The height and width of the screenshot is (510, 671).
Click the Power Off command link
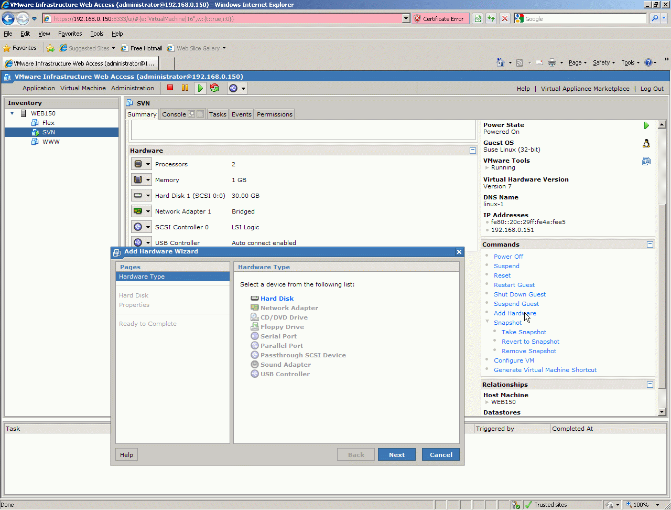[x=508, y=257]
